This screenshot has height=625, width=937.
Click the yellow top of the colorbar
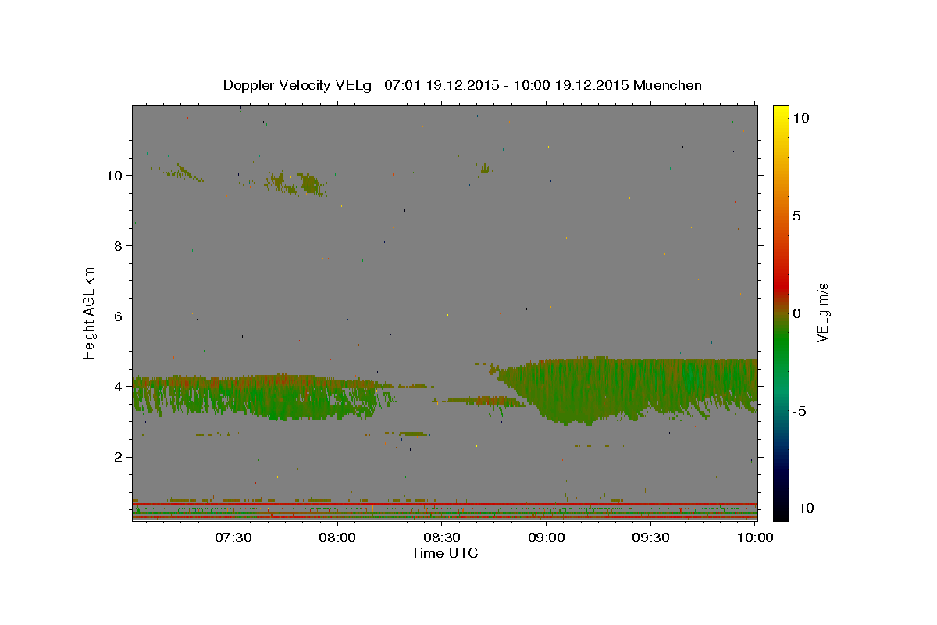click(780, 113)
